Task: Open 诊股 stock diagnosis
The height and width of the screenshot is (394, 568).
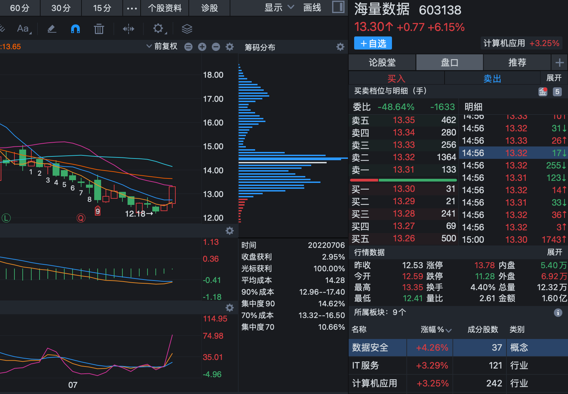Action: pyautogui.click(x=209, y=8)
